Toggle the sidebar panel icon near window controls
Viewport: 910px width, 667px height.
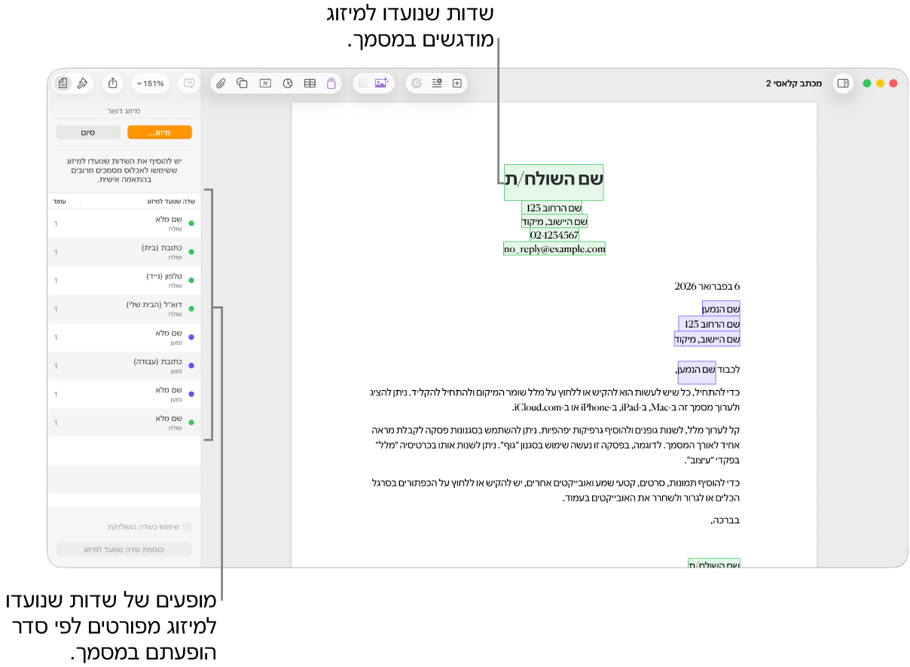click(x=843, y=84)
